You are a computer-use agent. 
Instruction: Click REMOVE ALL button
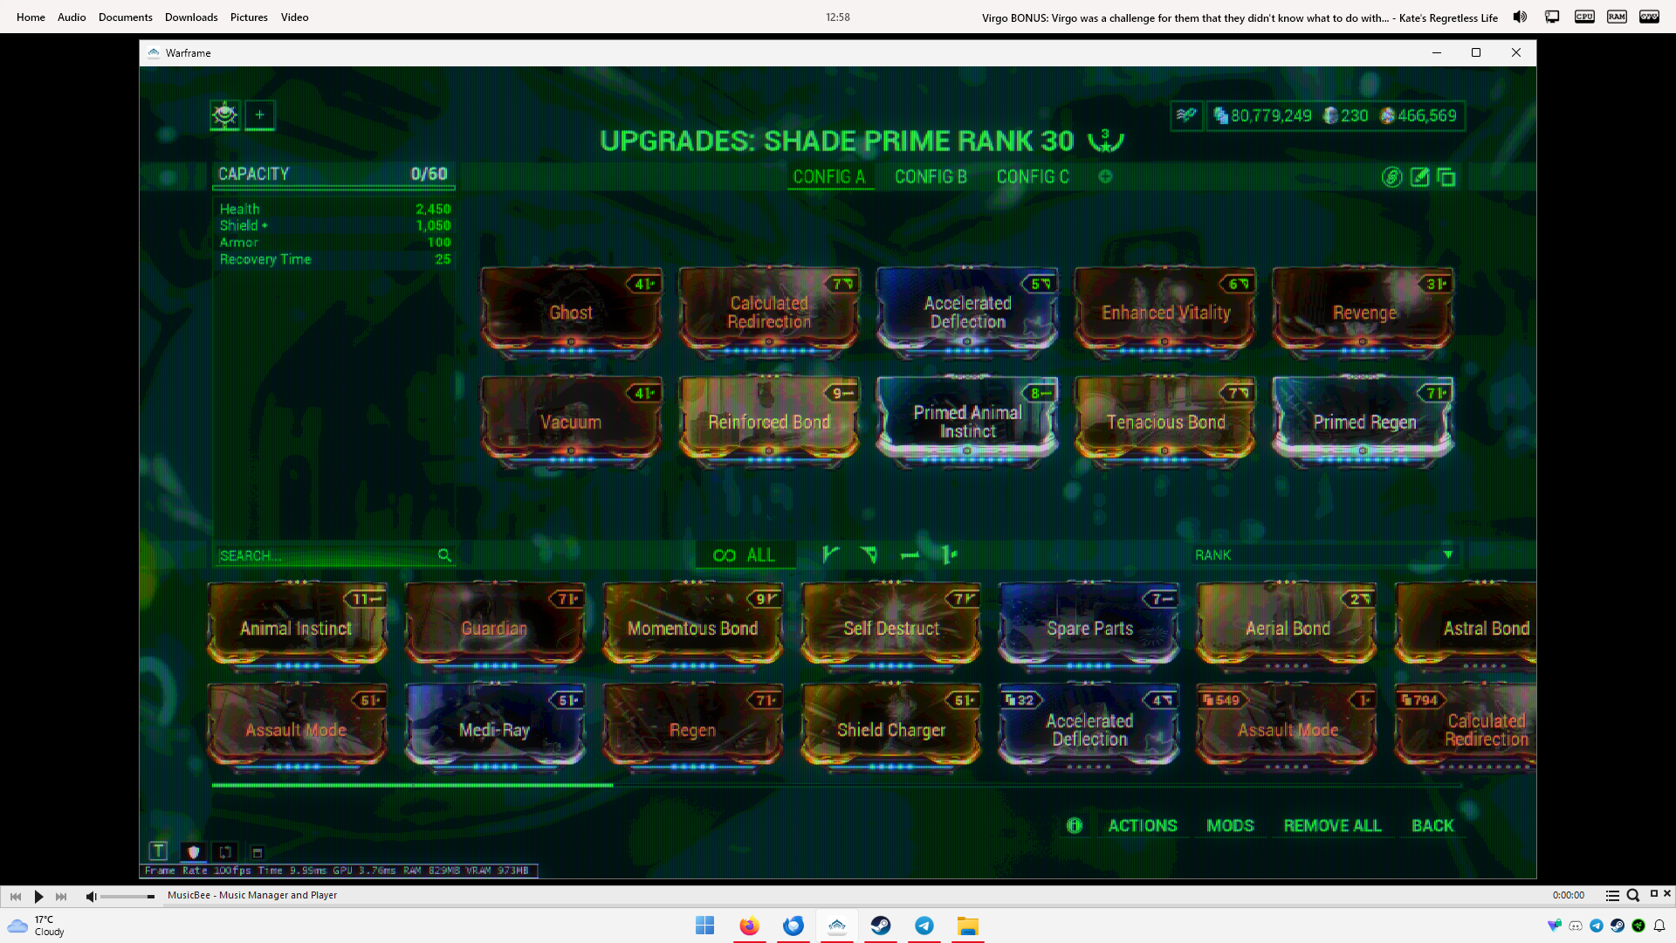tap(1332, 825)
